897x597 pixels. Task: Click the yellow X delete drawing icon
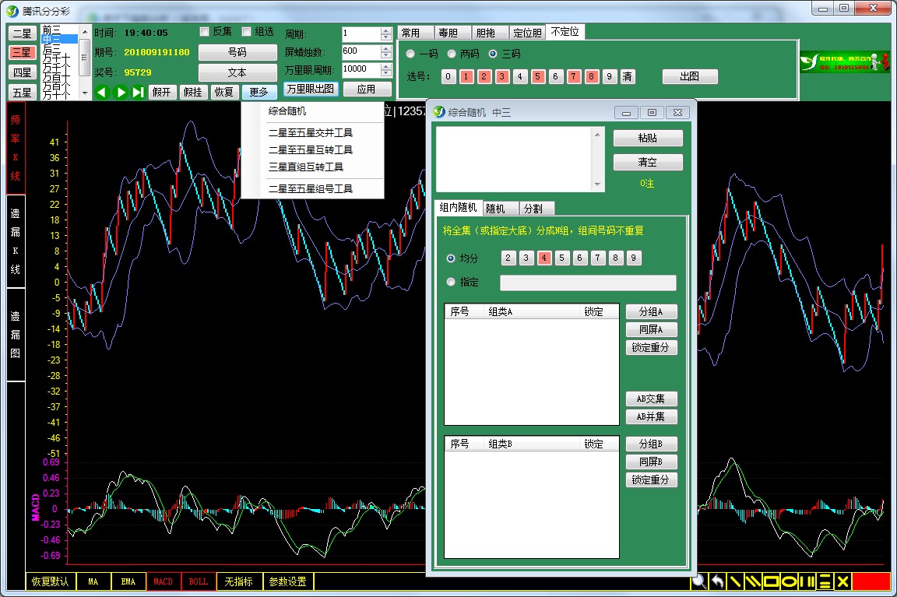[x=842, y=581]
